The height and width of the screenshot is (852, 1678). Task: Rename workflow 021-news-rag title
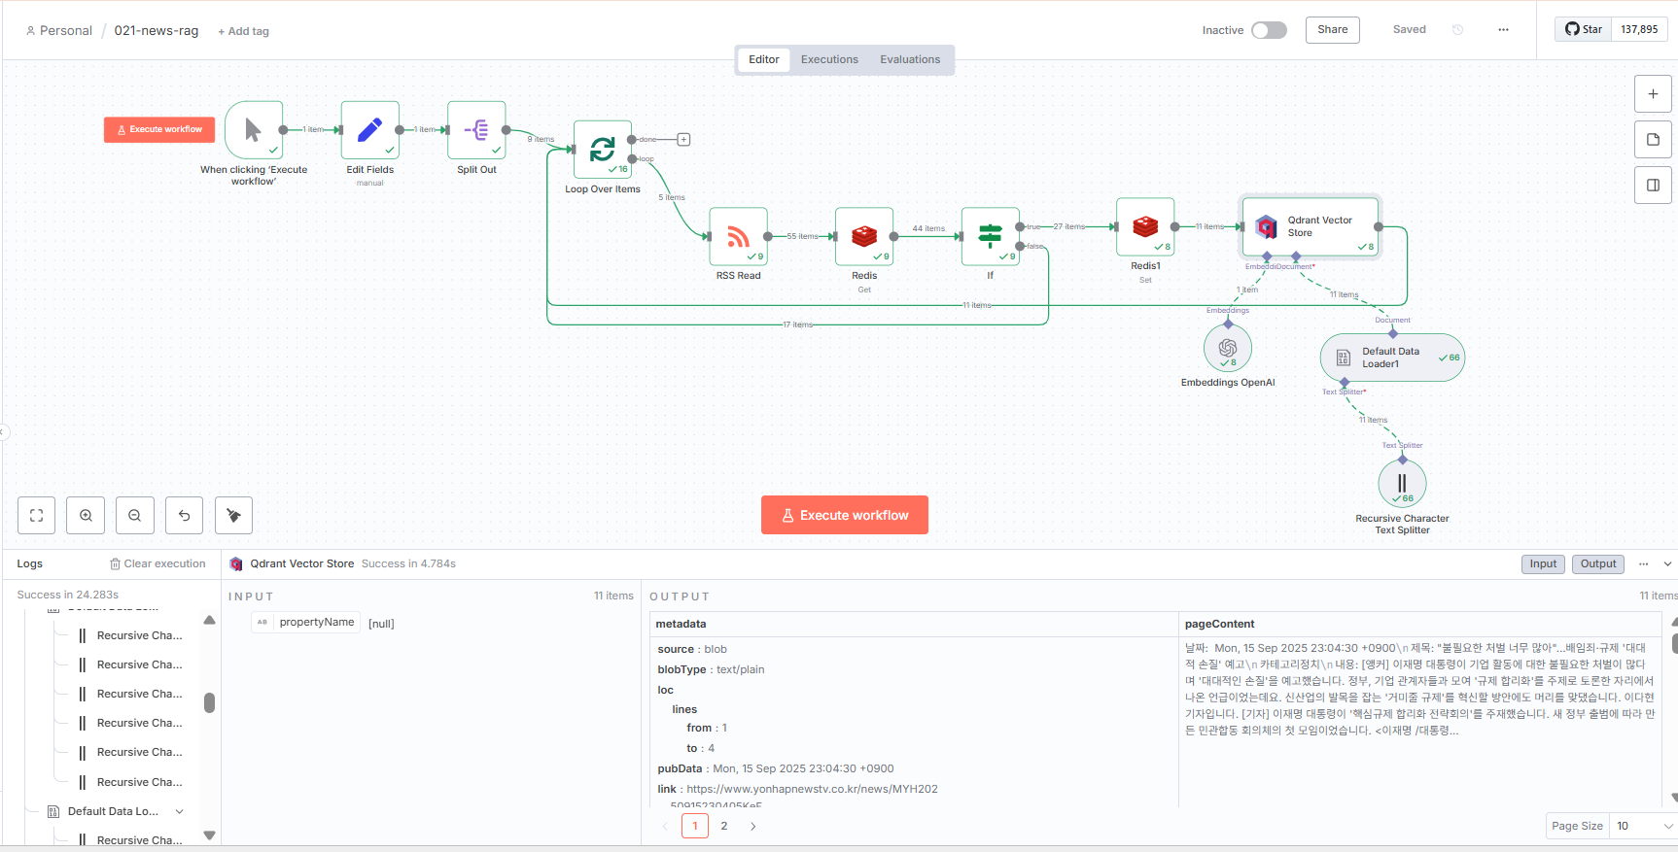coord(157,30)
